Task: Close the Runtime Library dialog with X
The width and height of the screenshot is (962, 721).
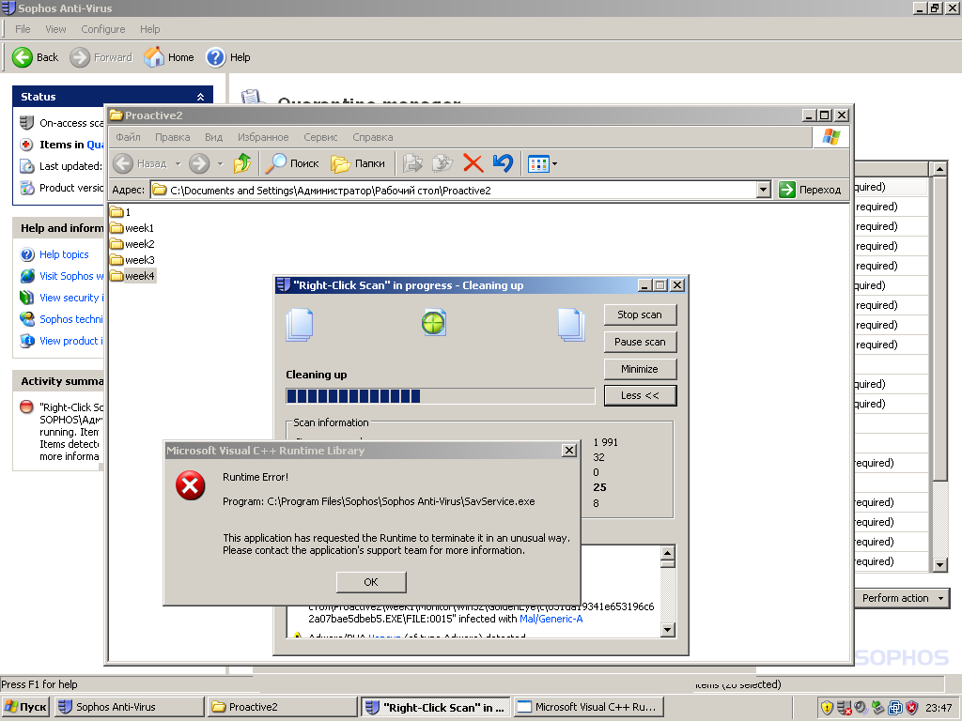Action: (569, 451)
